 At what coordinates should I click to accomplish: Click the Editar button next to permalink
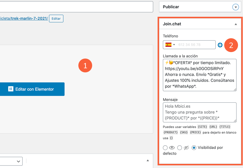click(x=56, y=19)
